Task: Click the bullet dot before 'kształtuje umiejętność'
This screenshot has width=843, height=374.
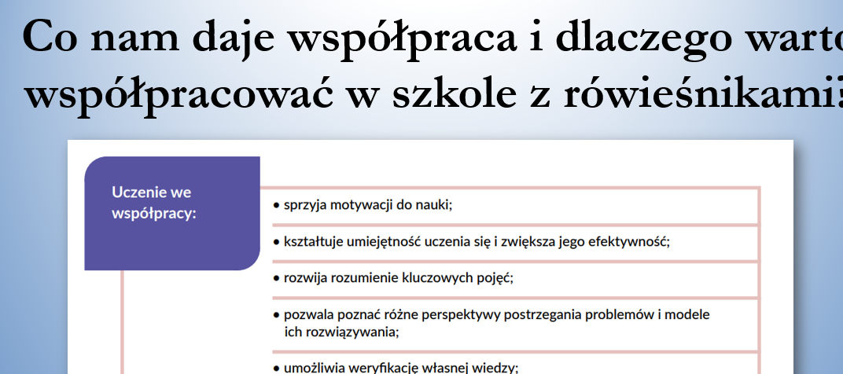Action: pos(277,242)
